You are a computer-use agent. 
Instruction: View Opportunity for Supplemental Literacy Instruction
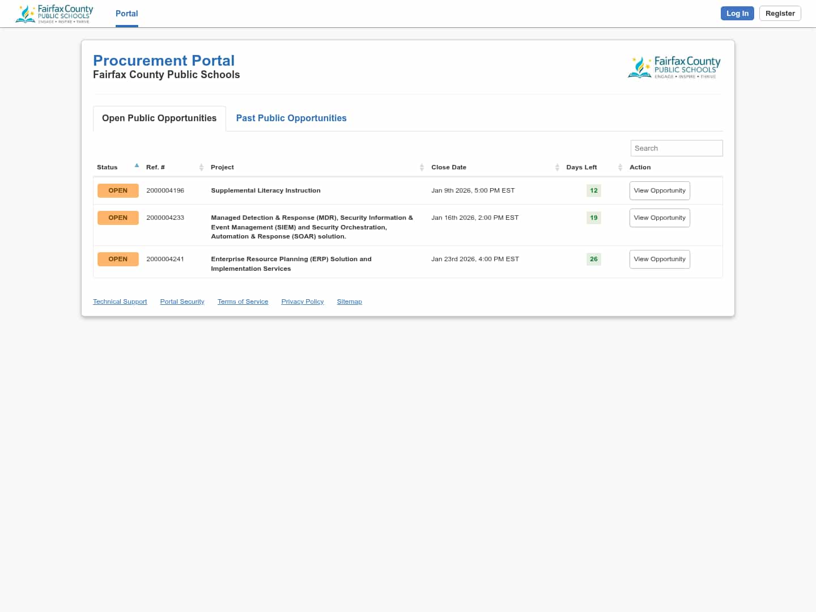[x=660, y=191]
